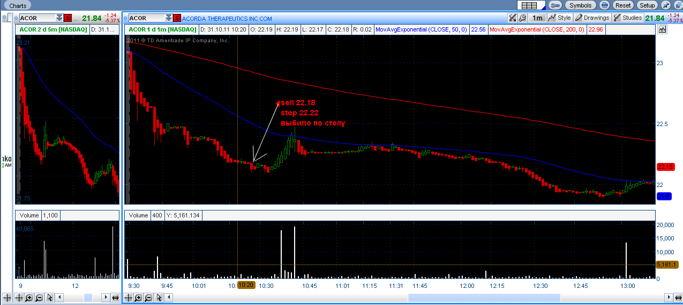The height and width of the screenshot is (305, 683).
Task: Click the red 1 link box in the left chart
Action: 67,18
